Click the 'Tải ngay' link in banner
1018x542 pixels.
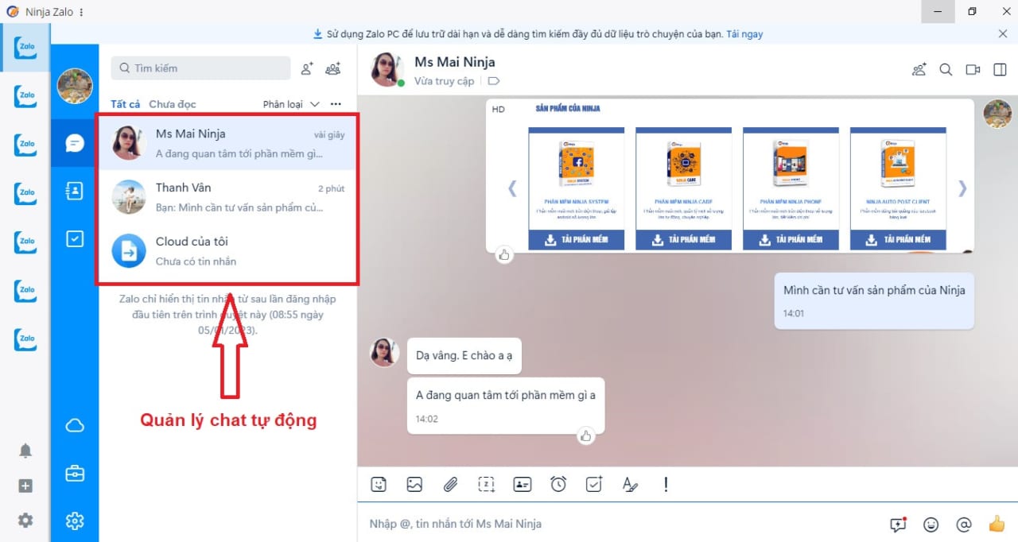point(744,34)
